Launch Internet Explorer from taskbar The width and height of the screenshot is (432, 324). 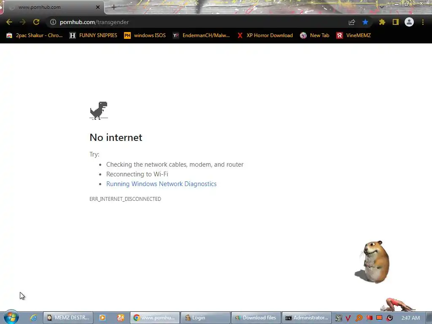tap(33, 318)
